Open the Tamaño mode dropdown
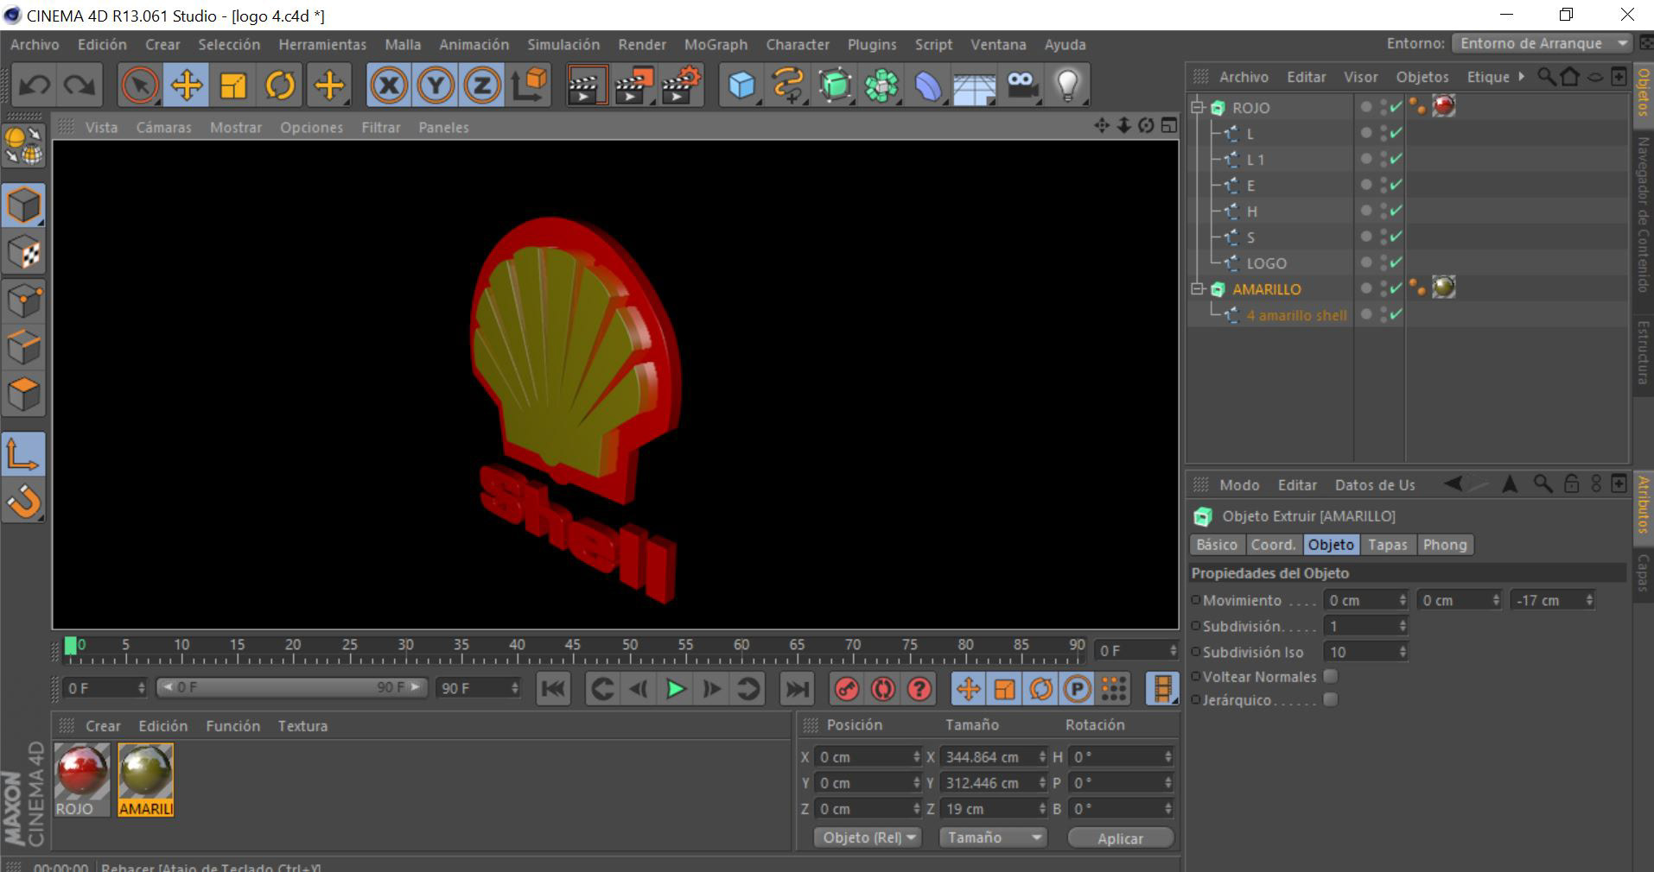The height and width of the screenshot is (872, 1654). pos(993,837)
